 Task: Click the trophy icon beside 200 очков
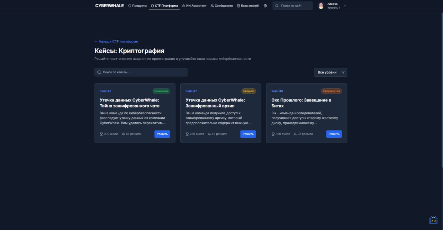101,134
